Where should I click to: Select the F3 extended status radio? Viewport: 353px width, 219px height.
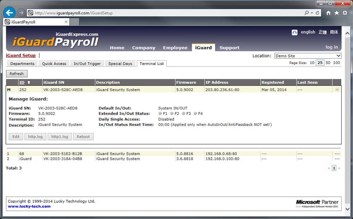tap(184, 113)
